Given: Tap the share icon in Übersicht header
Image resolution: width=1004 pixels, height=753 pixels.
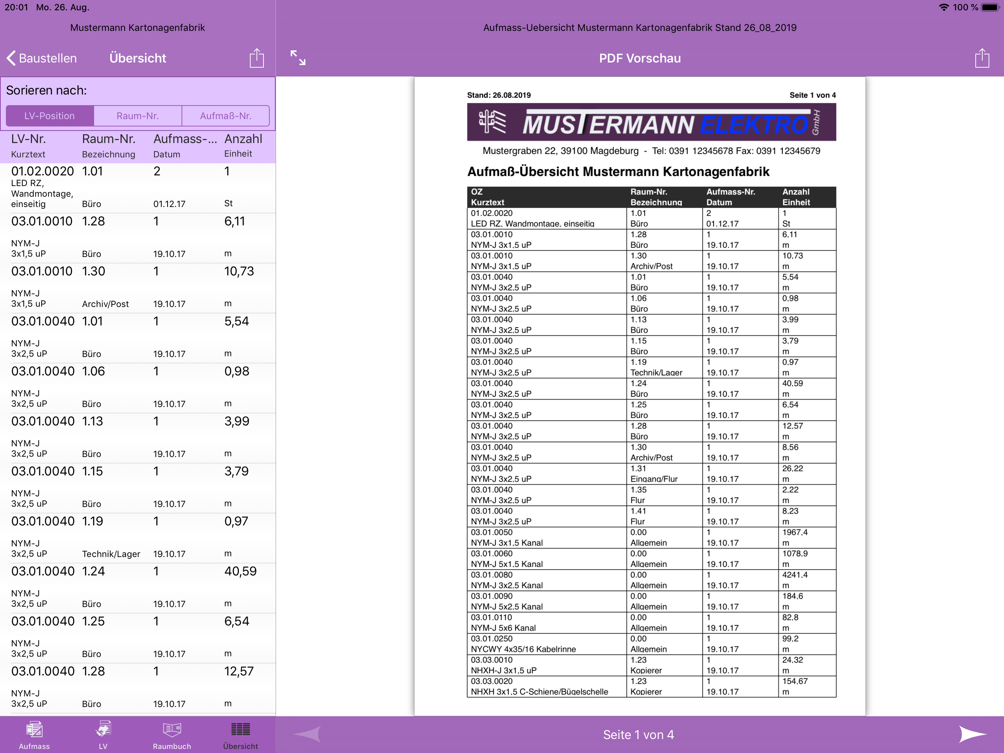Looking at the screenshot, I should [257, 58].
